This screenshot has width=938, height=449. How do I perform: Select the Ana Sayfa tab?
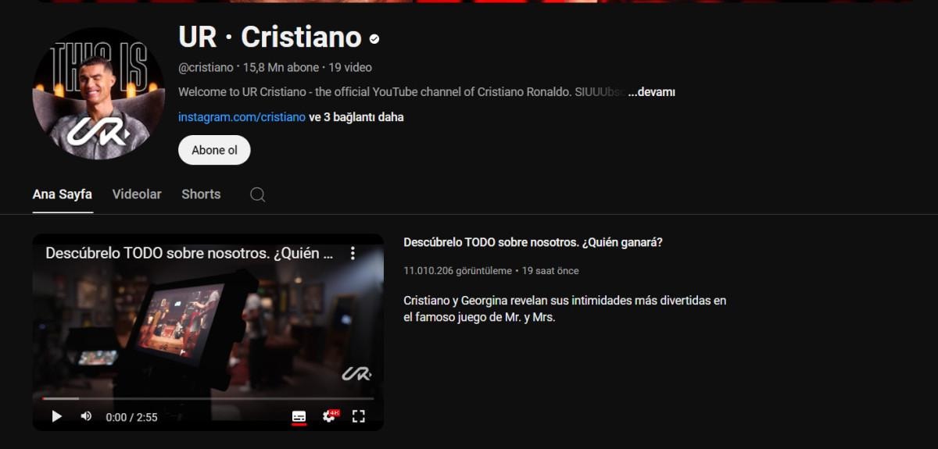pyautogui.click(x=63, y=194)
